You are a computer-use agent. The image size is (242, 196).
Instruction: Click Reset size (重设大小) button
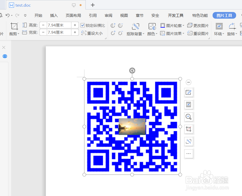tap(92, 33)
